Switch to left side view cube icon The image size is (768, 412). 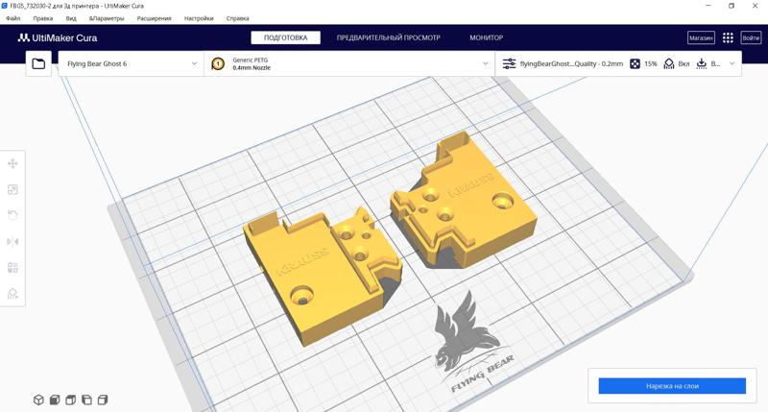click(86, 400)
